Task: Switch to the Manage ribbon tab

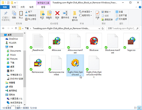Action: click(x=43, y=7)
